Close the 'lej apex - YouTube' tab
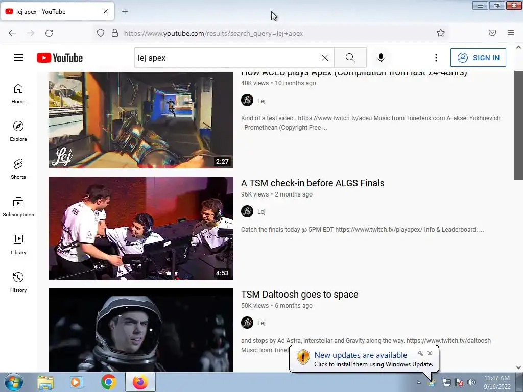The image size is (523, 392). (x=106, y=11)
